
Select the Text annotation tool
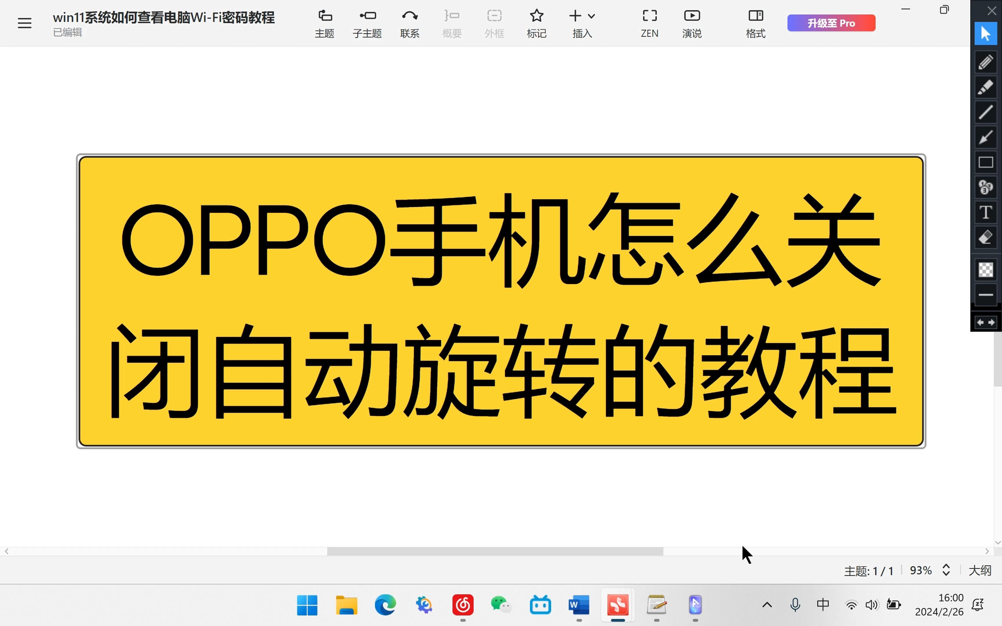986,212
